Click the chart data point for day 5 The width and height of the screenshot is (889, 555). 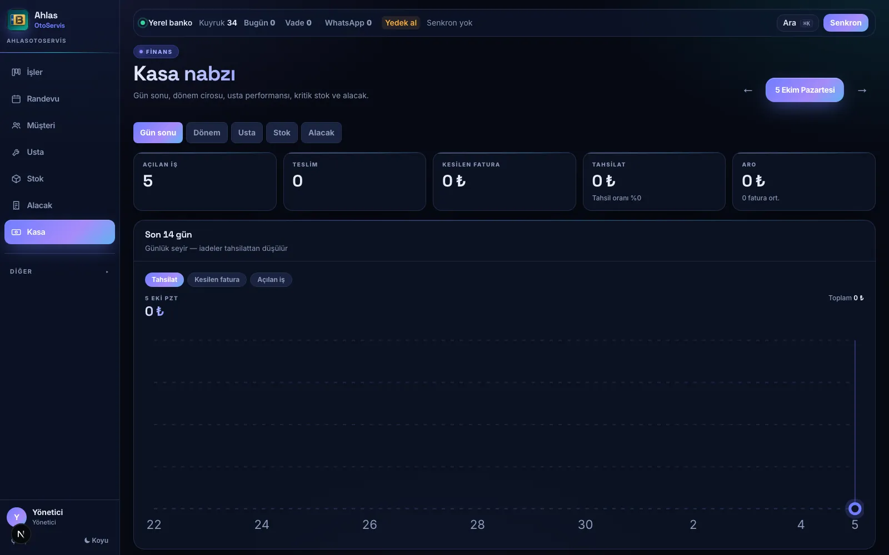[x=855, y=508]
